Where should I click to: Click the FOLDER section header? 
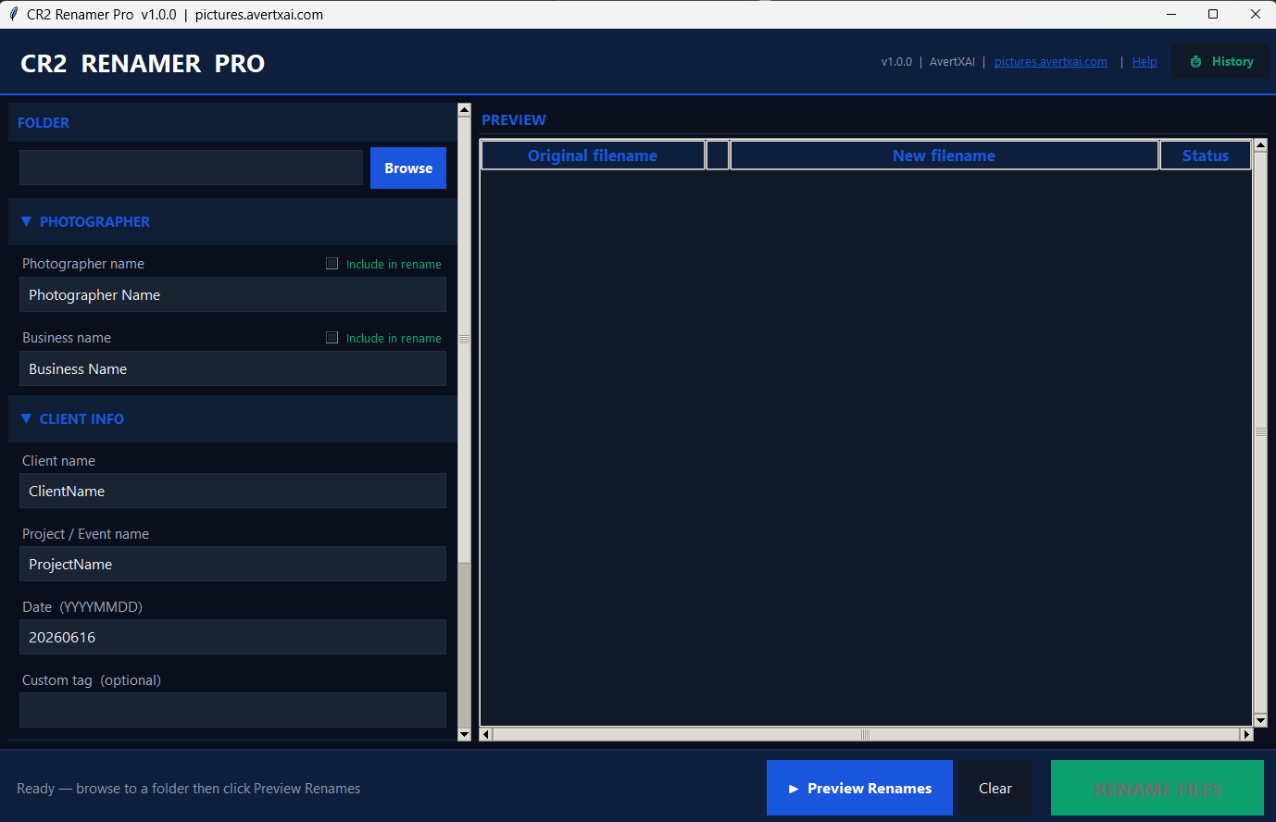pyautogui.click(x=232, y=122)
